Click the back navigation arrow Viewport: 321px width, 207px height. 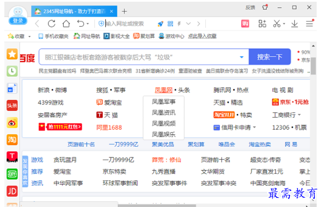37,24
